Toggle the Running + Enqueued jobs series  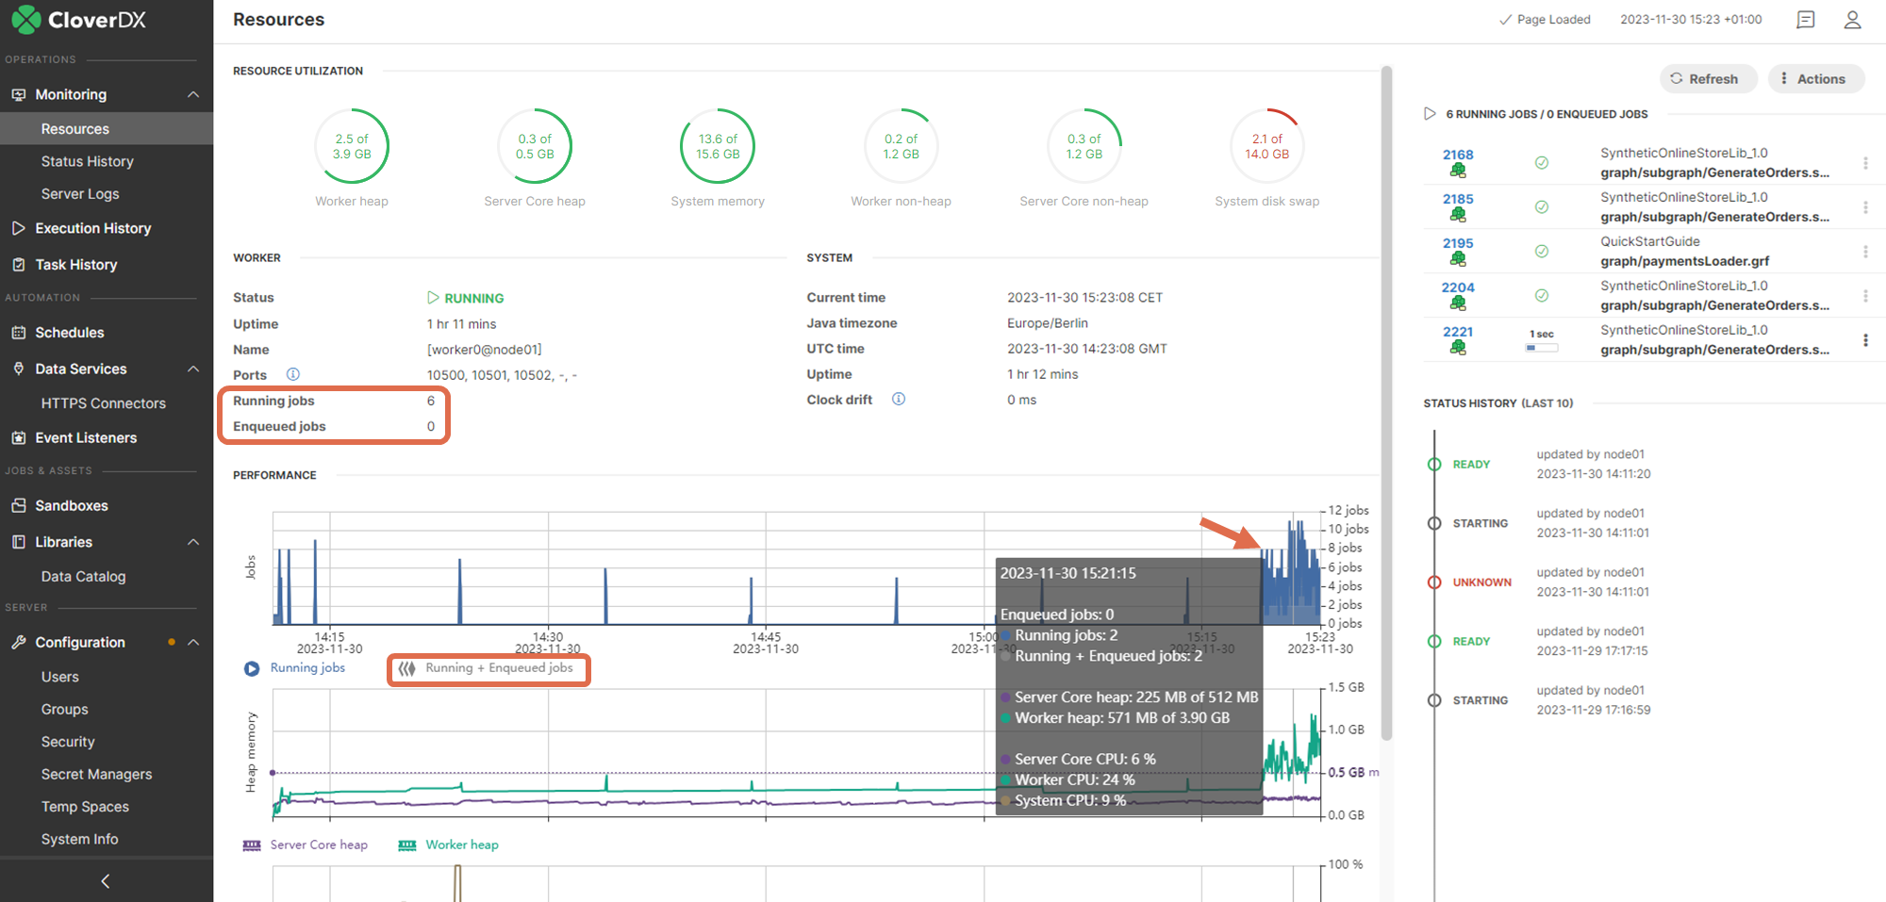[488, 668]
